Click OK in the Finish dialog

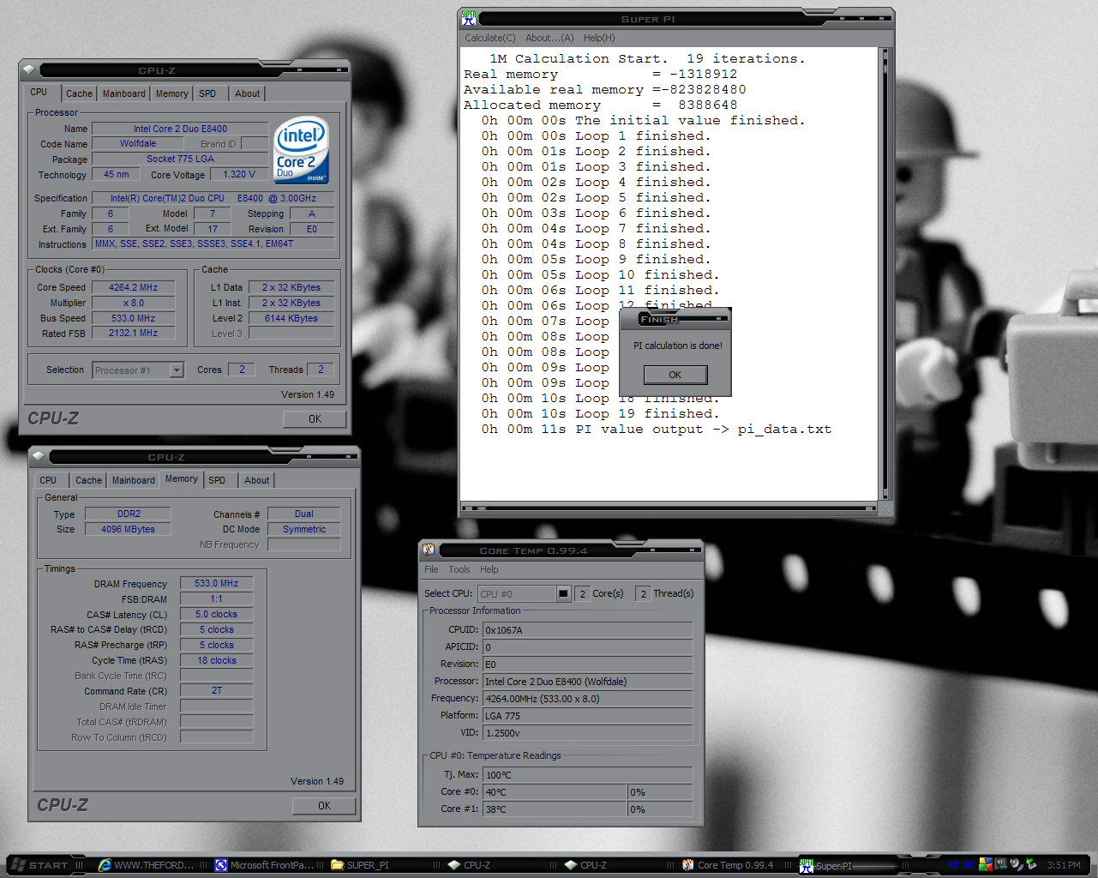(x=675, y=375)
